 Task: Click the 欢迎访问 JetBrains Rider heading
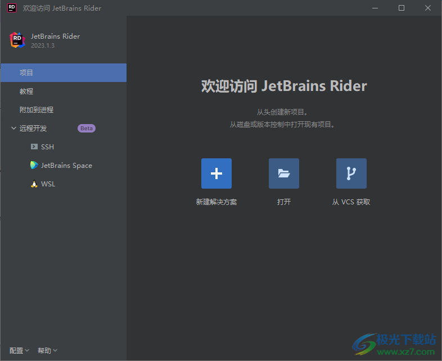[x=284, y=86]
